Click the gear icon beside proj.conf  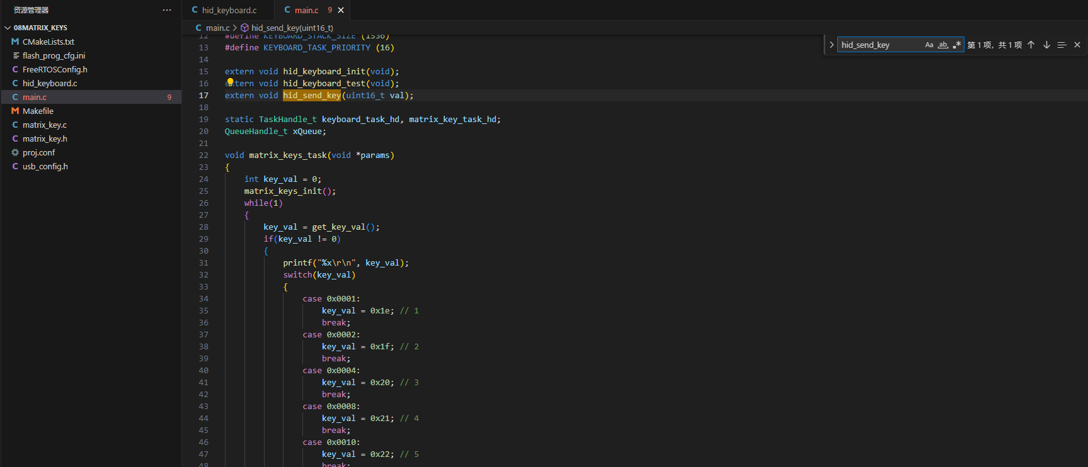[x=15, y=152]
